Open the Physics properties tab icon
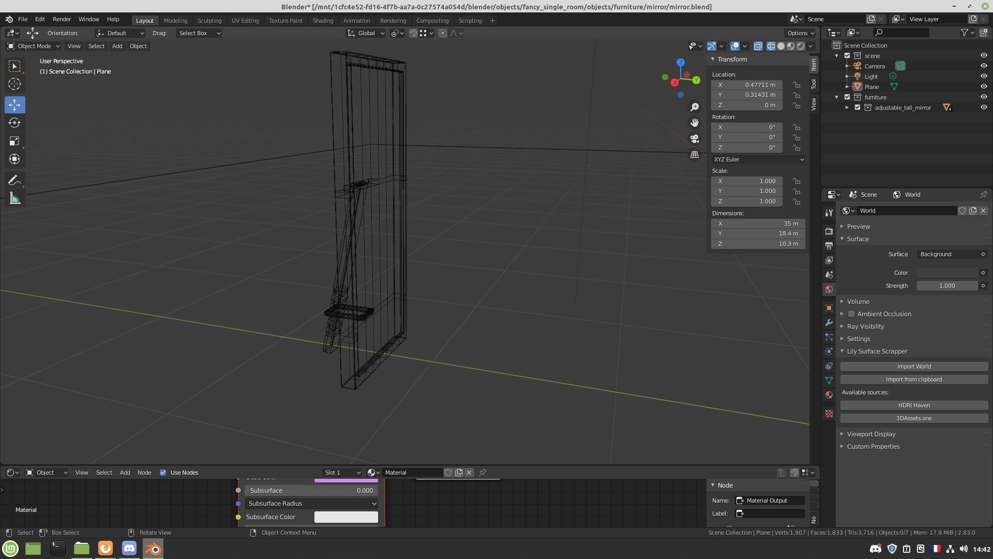Screen dimensions: 993x559 829,351
